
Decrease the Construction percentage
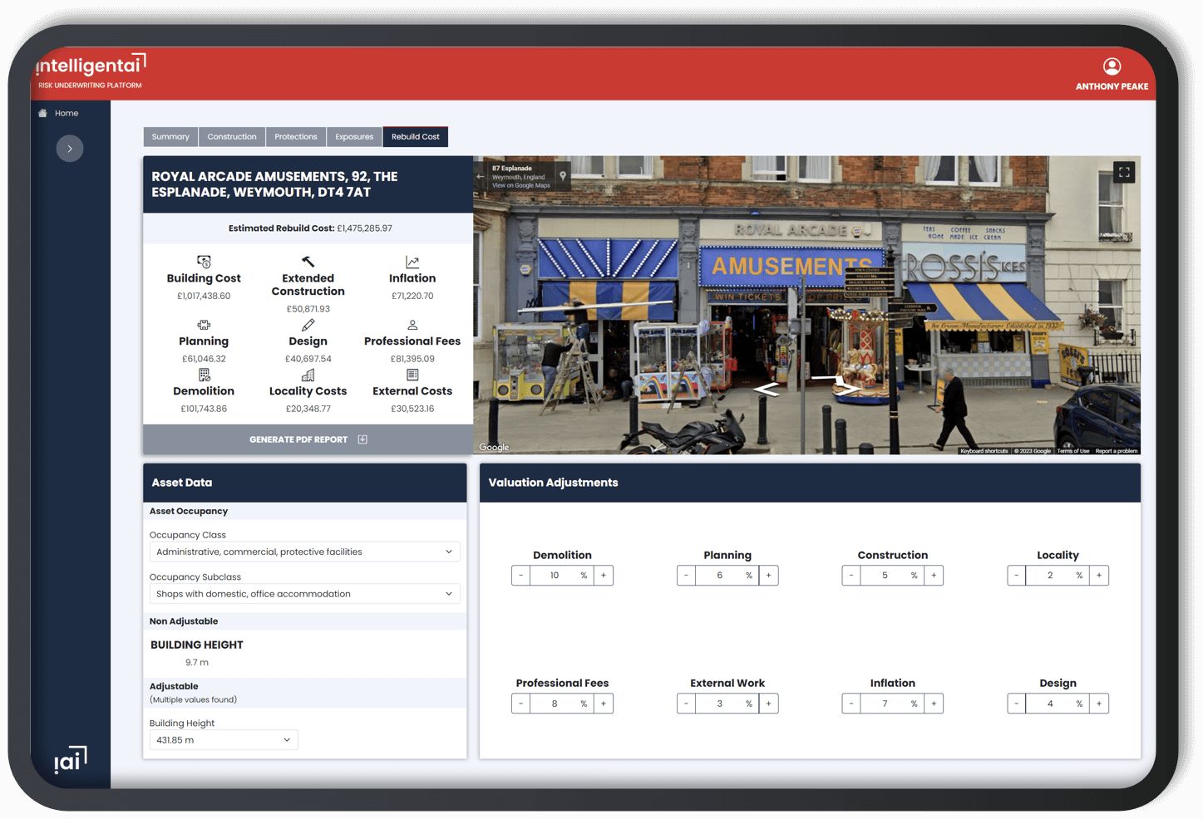(851, 576)
